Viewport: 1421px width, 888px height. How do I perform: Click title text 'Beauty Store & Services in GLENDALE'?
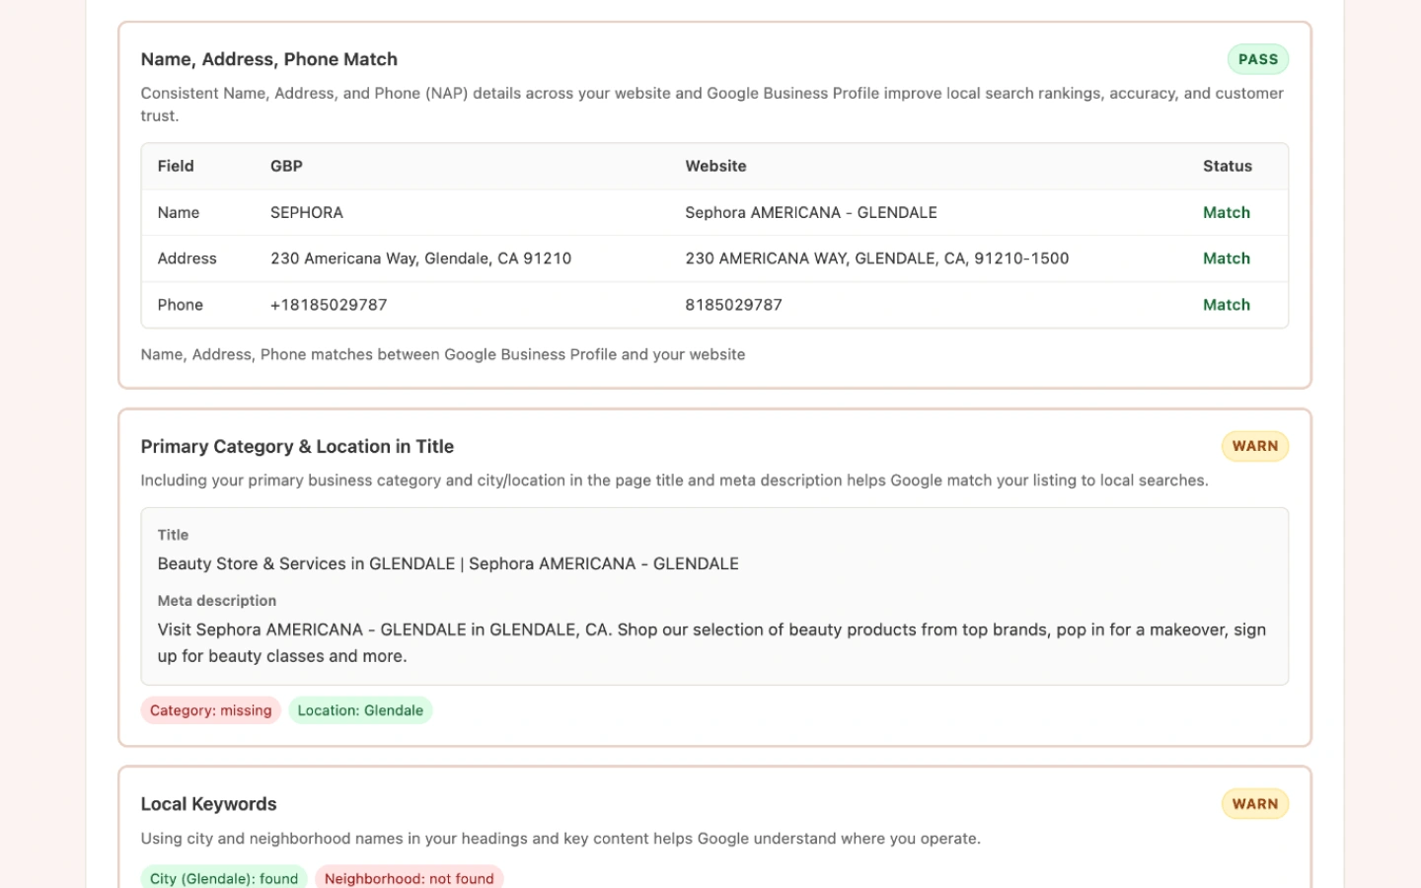(x=448, y=563)
